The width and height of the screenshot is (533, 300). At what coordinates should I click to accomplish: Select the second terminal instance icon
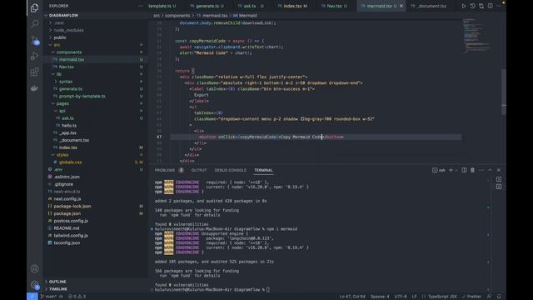pyautogui.click(x=499, y=187)
